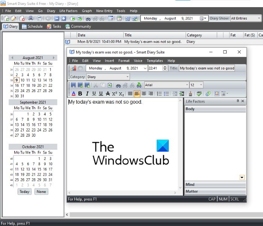Image resolution: width=263 pixels, height=226 pixels.
Task: Select August 16 in the calendar
Action: [17, 86]
